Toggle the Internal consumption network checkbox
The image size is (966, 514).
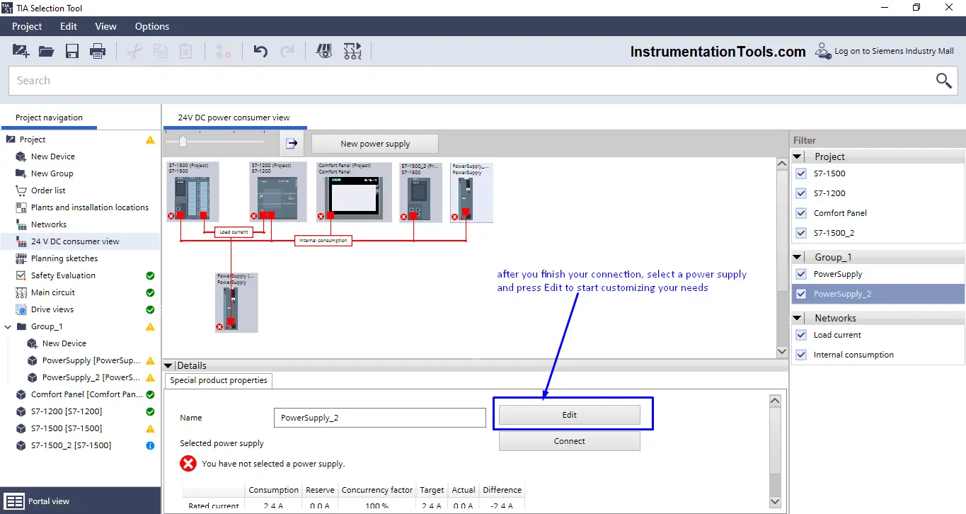pos(801,355)
